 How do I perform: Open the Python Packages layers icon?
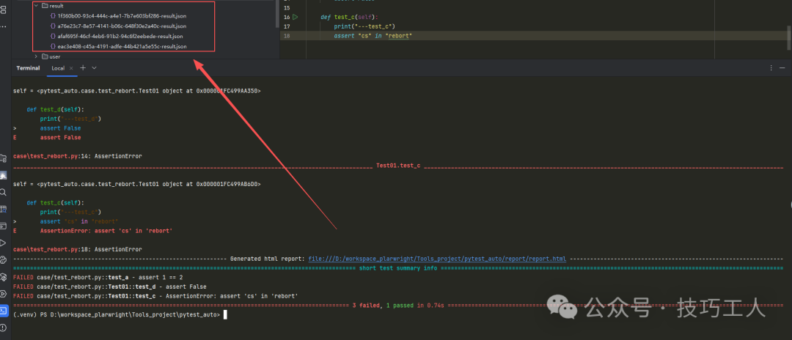click(x=3, y=276)
